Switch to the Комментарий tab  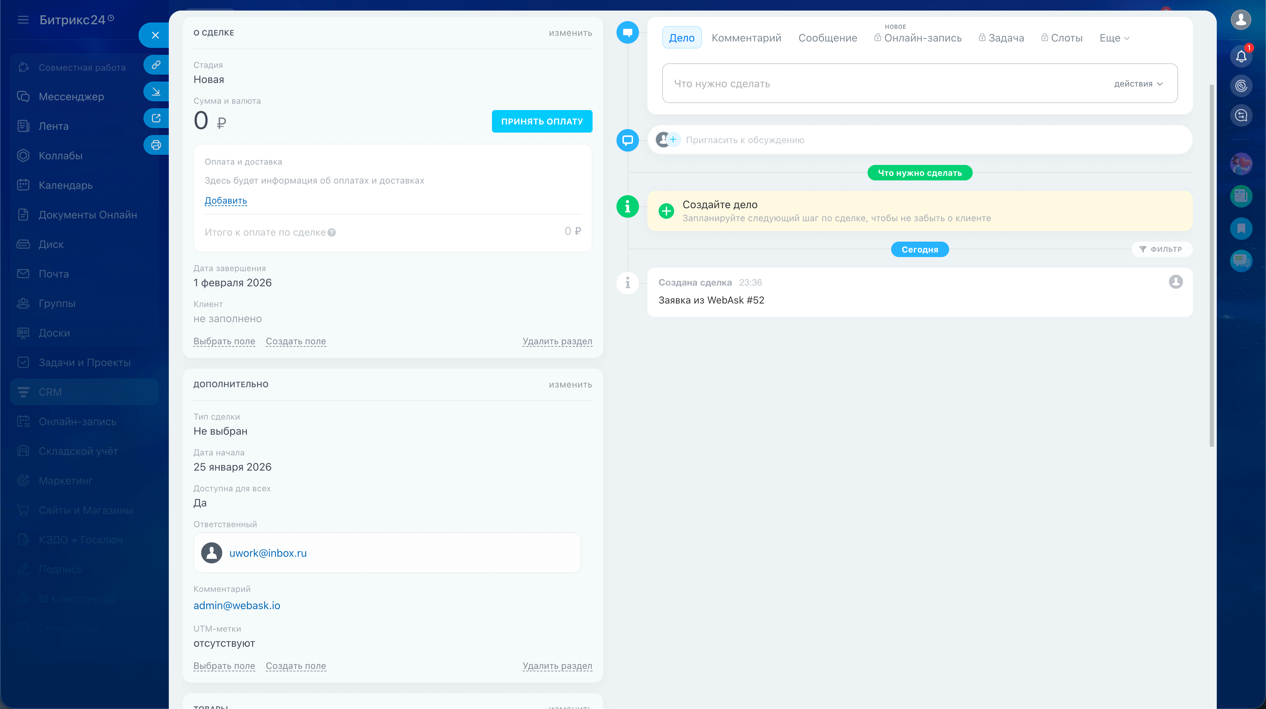[x=746, y=38]
